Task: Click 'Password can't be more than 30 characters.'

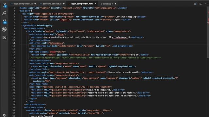Action: coord(112,96)
